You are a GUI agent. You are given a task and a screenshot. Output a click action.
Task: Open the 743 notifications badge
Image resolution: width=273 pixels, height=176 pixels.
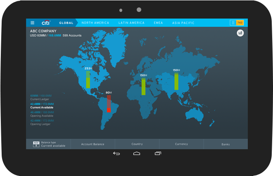[x=237, y=23]
